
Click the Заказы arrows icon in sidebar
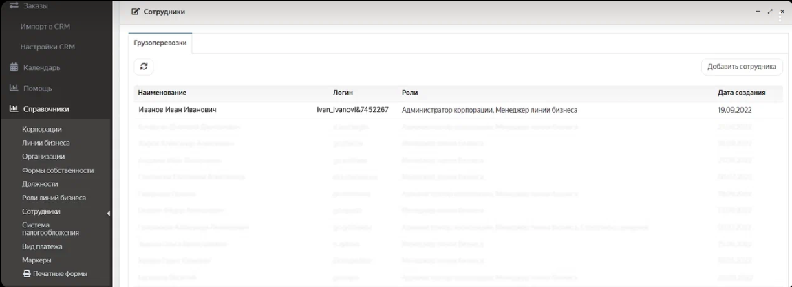[14, 6]
